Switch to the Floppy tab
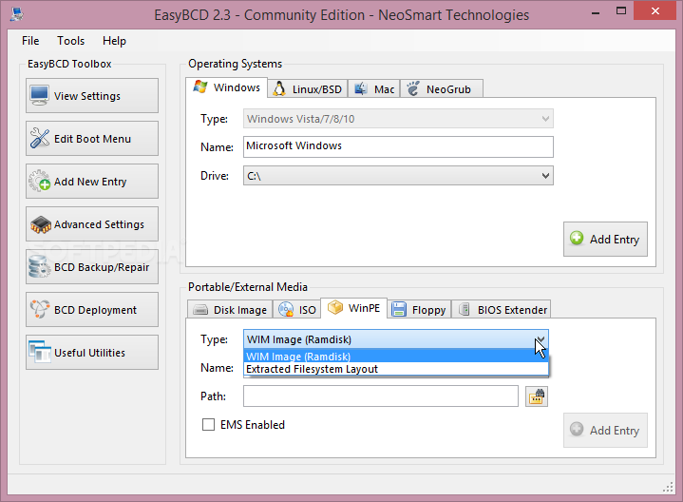Viewport: 683px width, 502px height. (x=419, y=310)
